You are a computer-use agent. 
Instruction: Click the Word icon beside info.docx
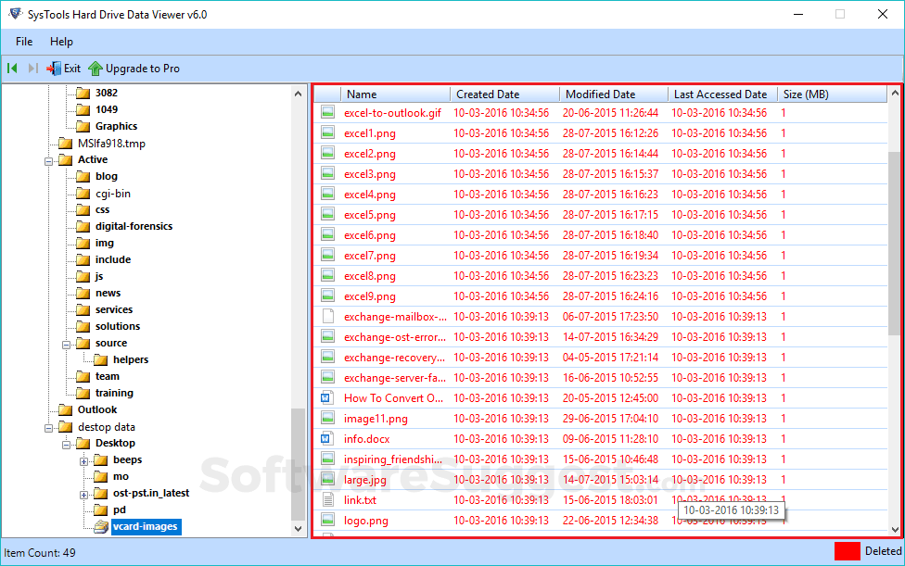(x=326, y=438)
